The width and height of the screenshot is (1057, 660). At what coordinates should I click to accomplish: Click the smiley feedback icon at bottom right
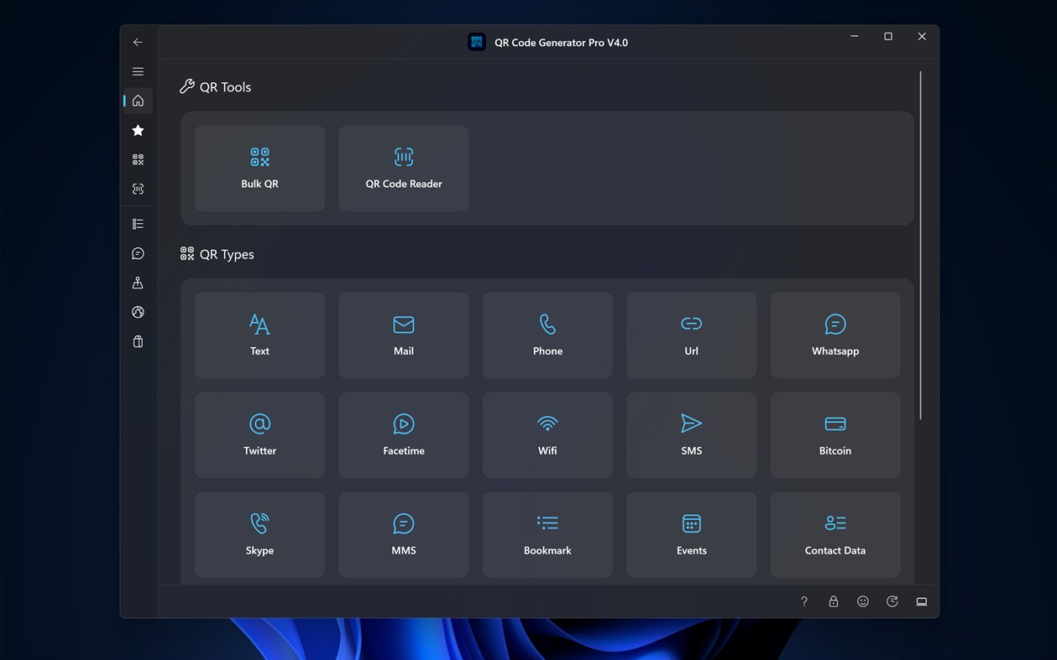point(862,601)
